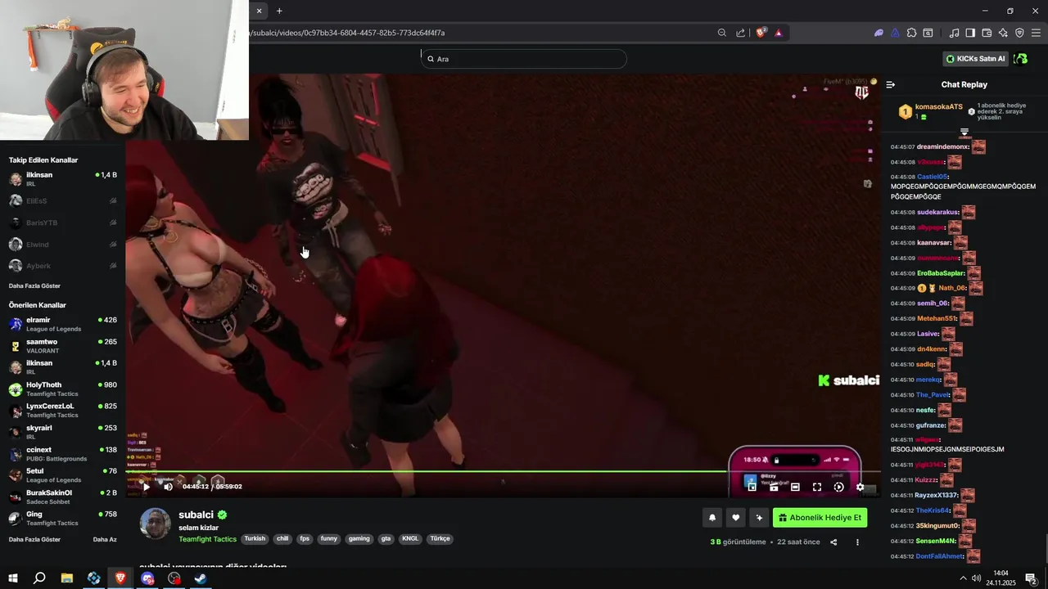Click the notification bell for subalci

(x=712, y=517)
